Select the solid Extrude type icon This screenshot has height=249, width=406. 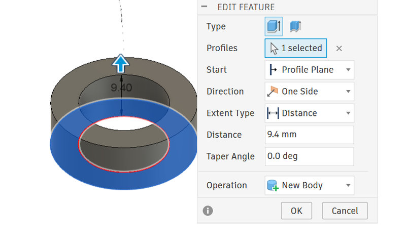pos(274,26)
